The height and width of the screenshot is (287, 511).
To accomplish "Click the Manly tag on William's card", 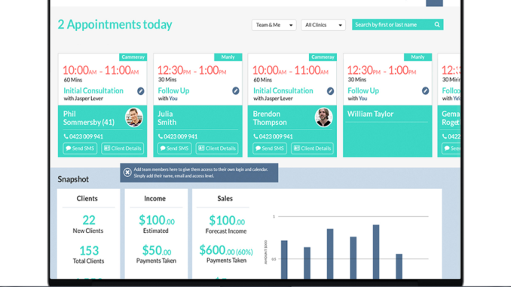I will [x=418, y=57].
